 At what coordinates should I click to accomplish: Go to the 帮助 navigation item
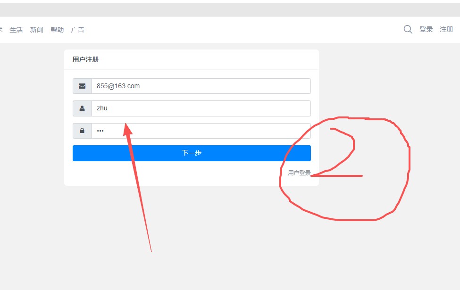point(57,30)
